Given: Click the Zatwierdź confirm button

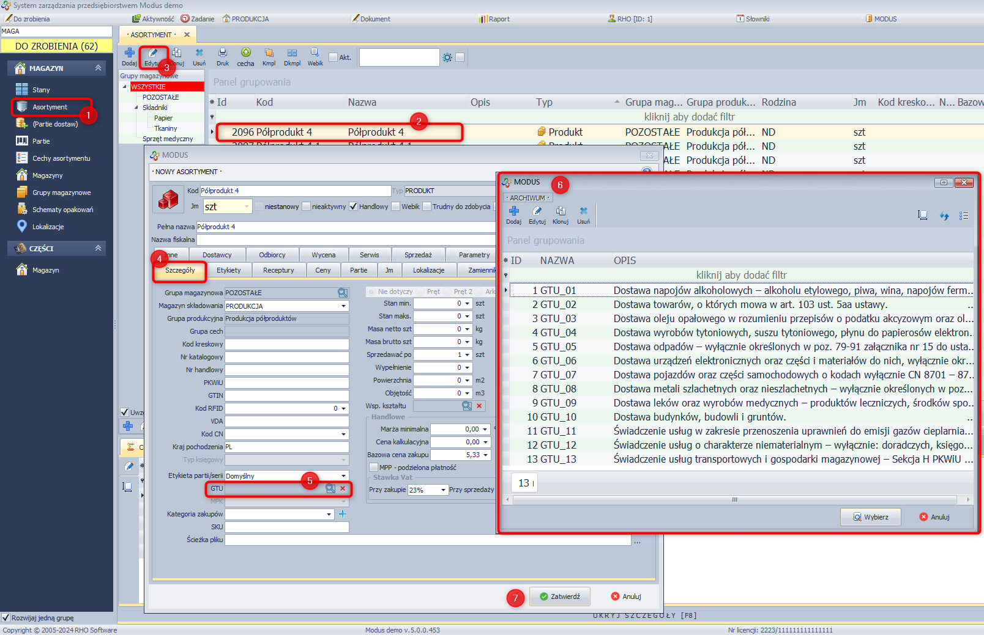Looking at the screenshot, I should (559, 596).
